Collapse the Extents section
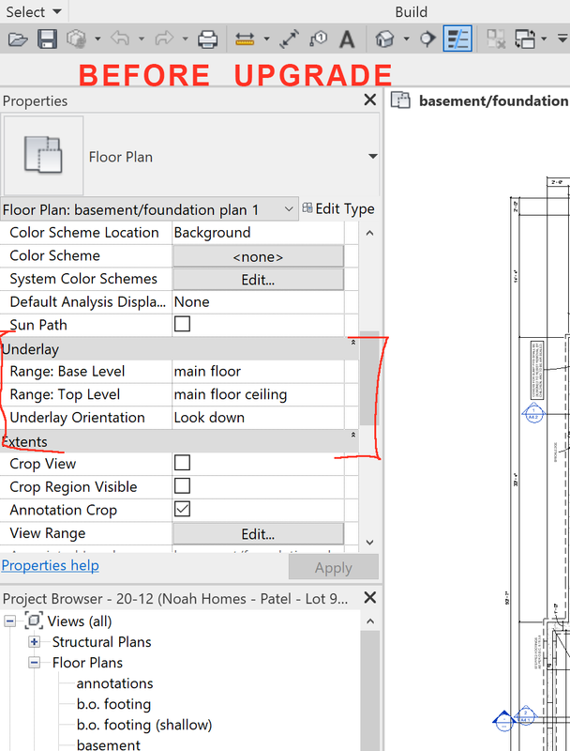This screenshot has height=751, width=570. [x=353, y=435]
